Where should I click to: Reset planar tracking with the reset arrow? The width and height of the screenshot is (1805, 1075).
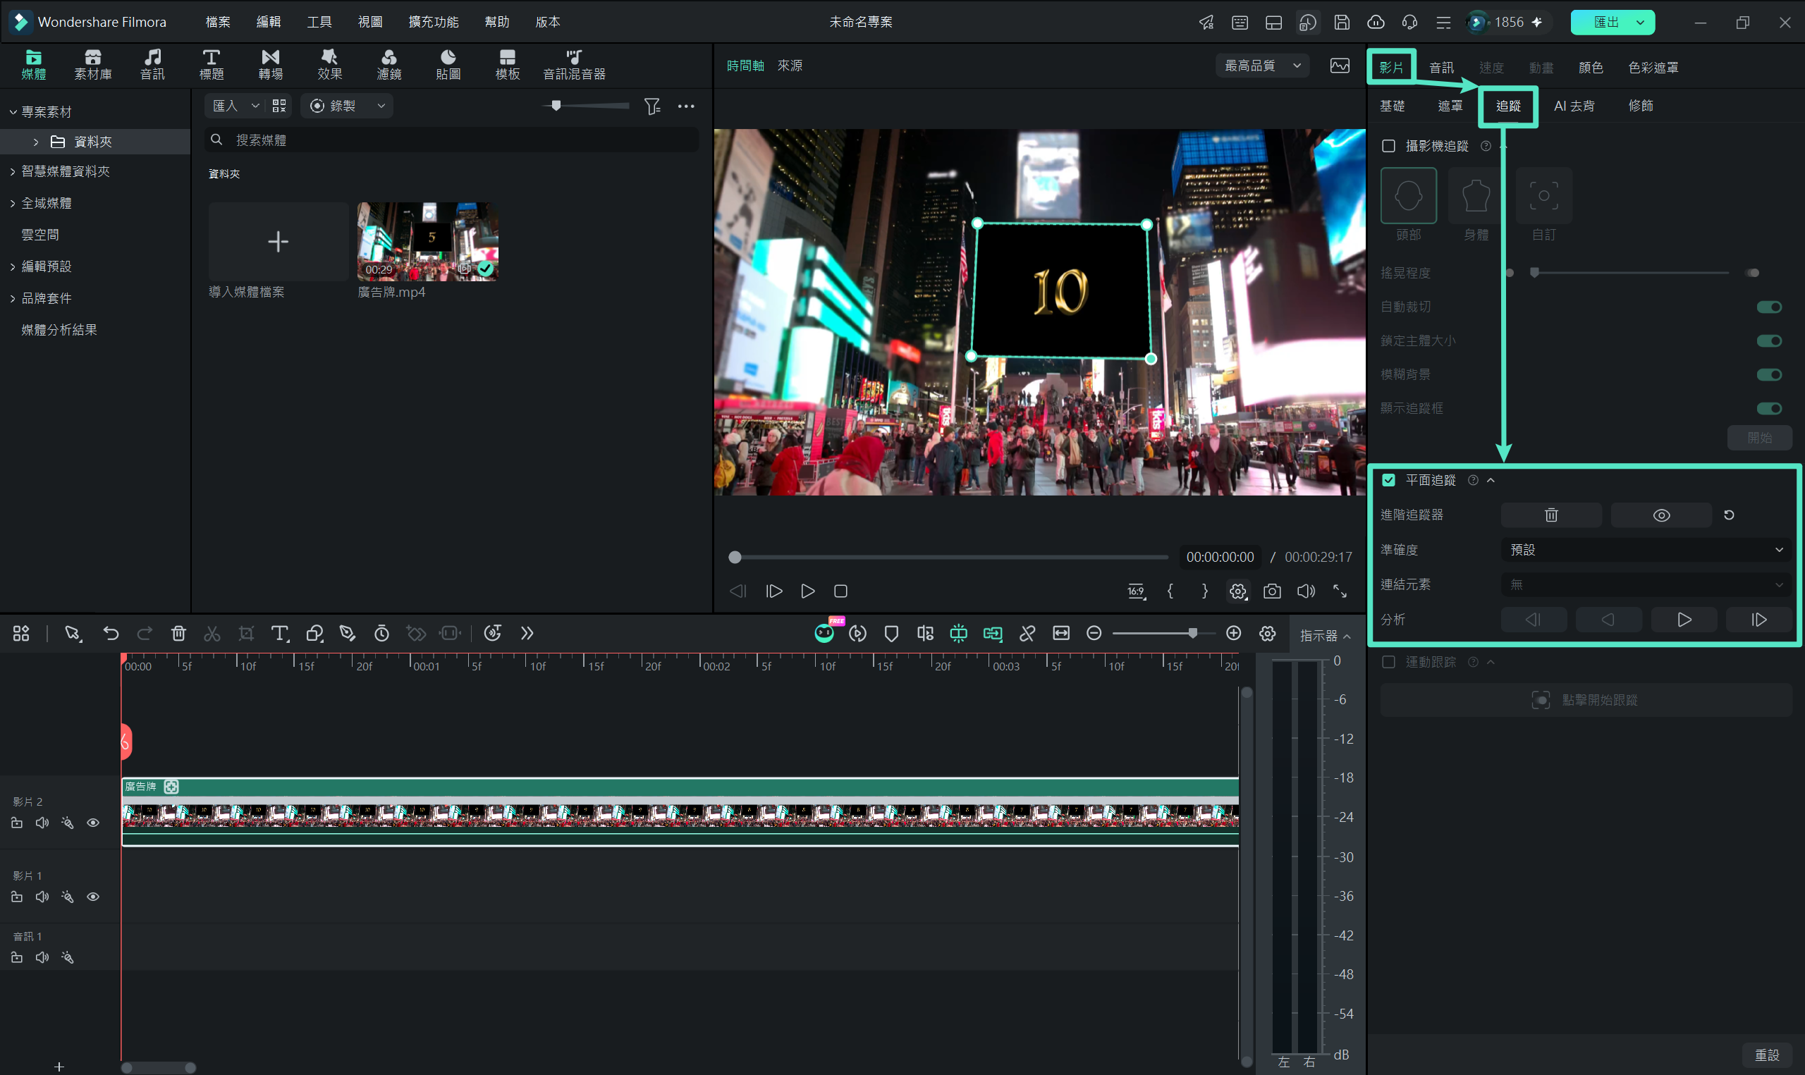(1729, 515)
